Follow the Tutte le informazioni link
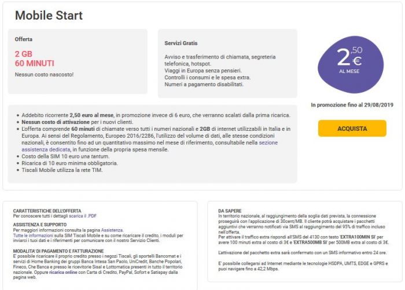The width and height of the screenshot is (405, 290). 33,236
